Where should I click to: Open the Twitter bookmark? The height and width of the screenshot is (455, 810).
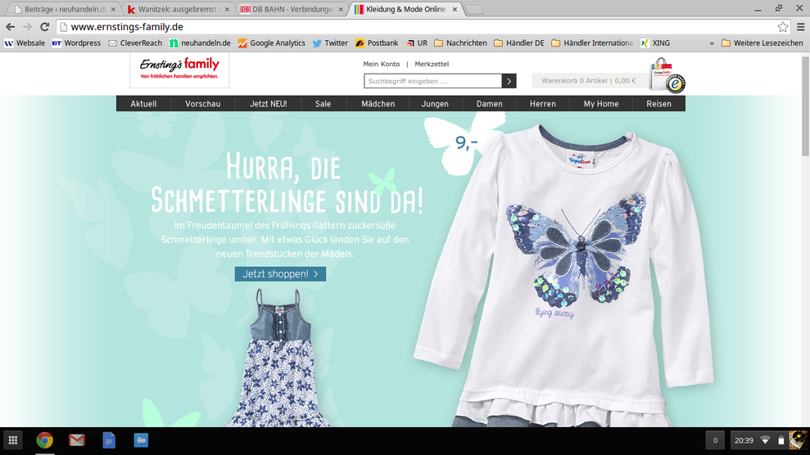click(331, 43)
